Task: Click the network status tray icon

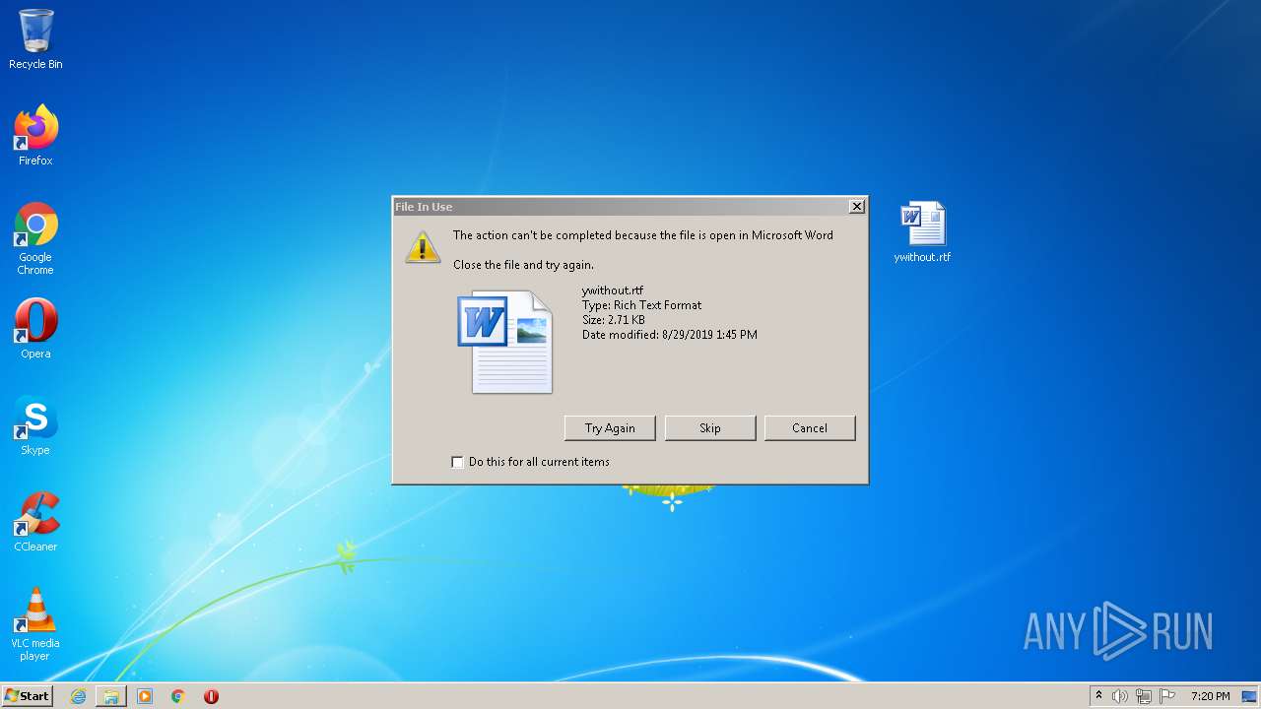Action: 1144,696
